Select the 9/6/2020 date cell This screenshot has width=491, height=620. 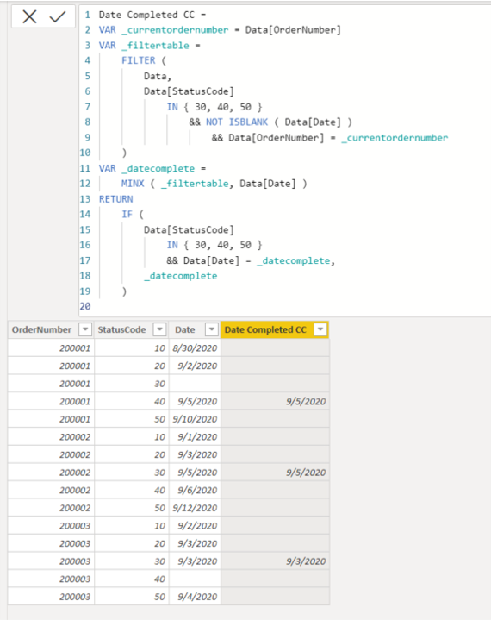[x=195, y=491]
